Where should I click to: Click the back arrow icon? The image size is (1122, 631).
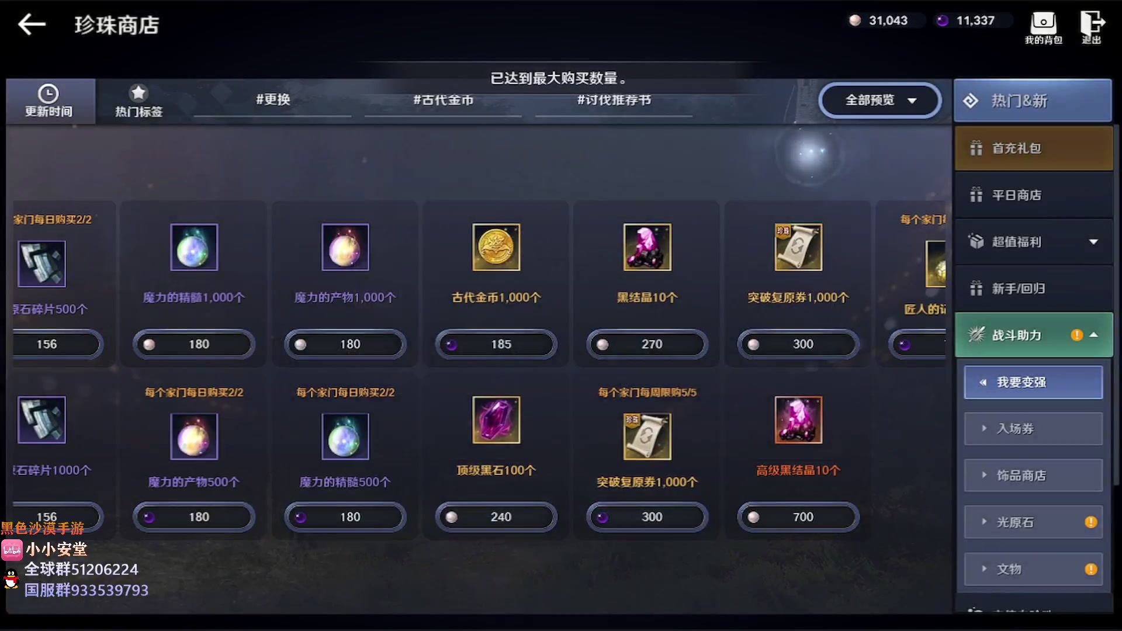coord(32,25)
